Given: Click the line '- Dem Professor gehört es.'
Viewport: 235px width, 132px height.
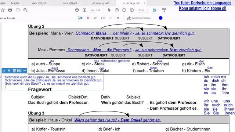Looking at the screenshot, I should point(172,108).
